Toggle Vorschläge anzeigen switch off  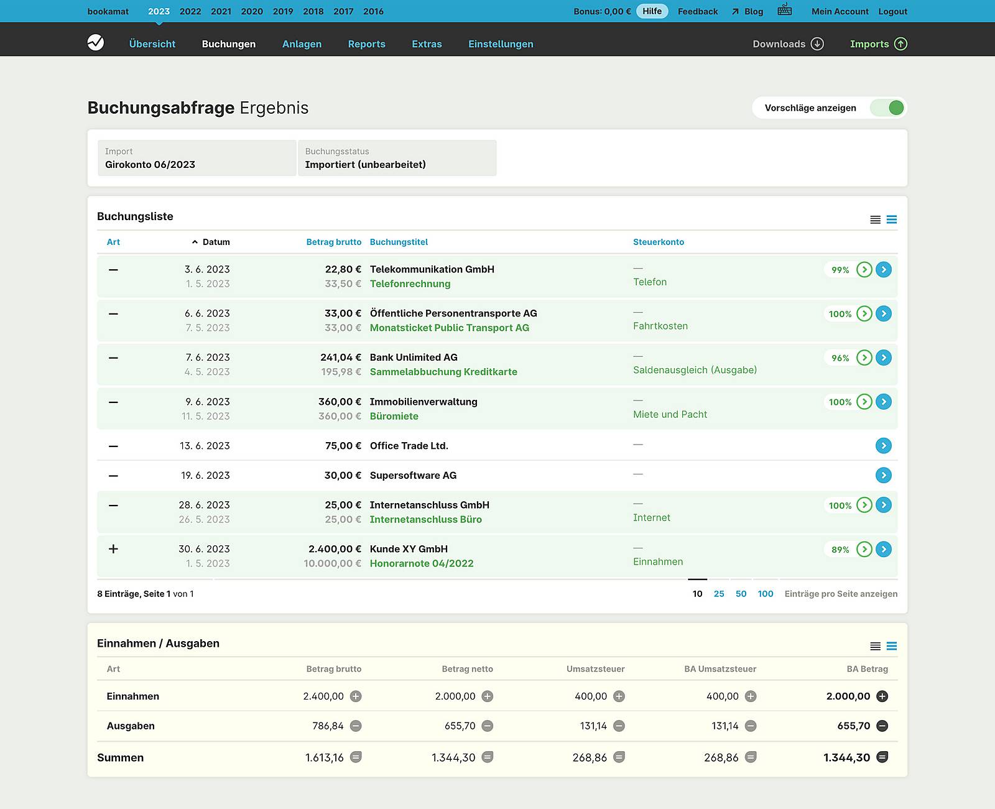[x=887, y=108]
